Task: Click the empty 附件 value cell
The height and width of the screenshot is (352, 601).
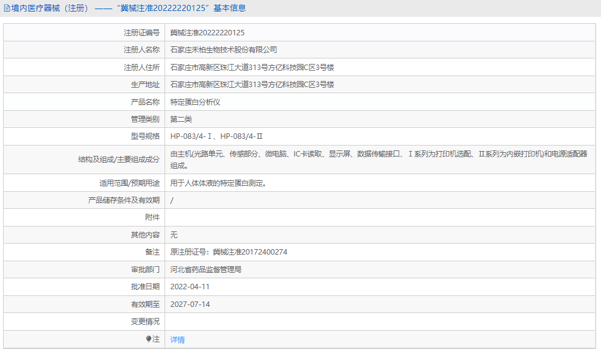Action: [274, 217]
